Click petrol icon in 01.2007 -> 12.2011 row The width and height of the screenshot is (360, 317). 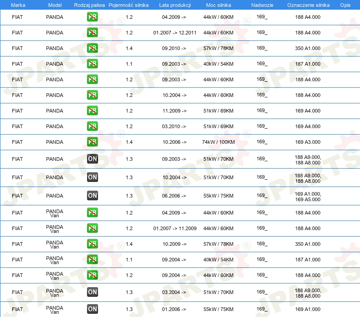tap(92, 33)
